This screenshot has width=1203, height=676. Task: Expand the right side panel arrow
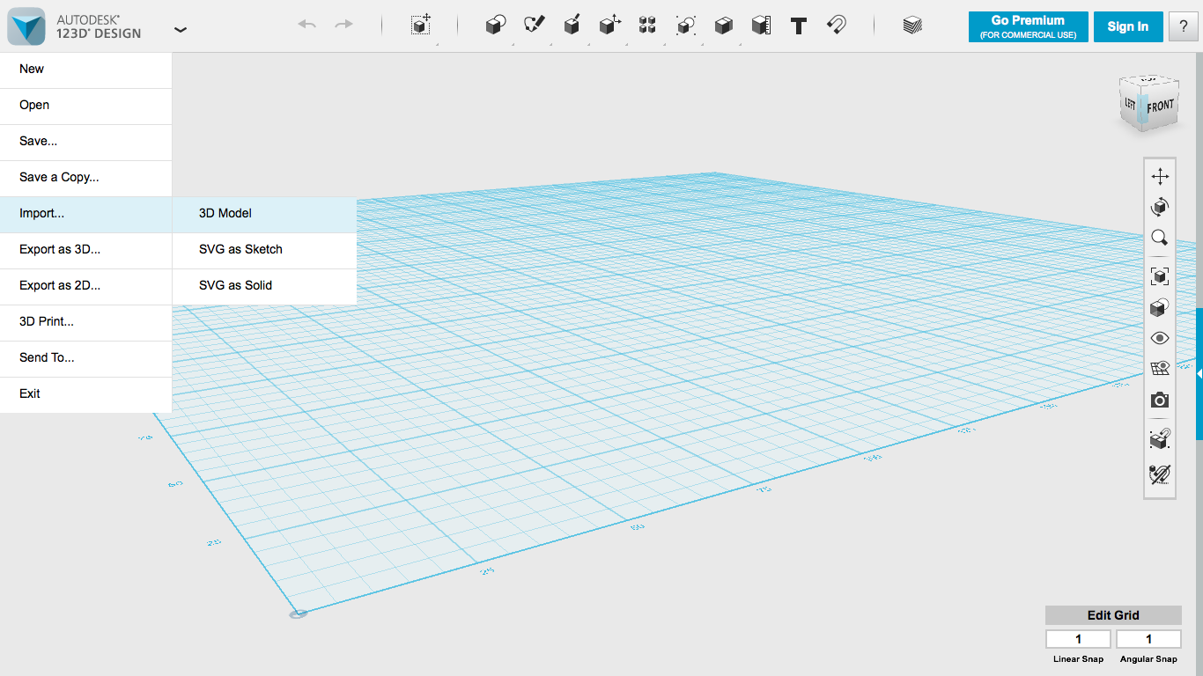point(1199,374)
